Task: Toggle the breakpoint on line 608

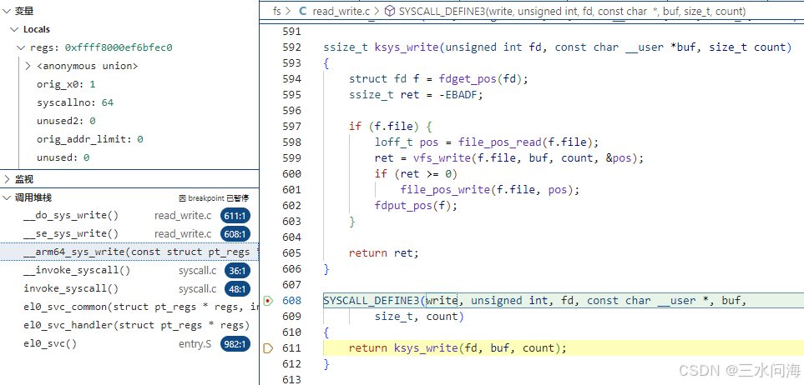Action: (x=268, y=301)
